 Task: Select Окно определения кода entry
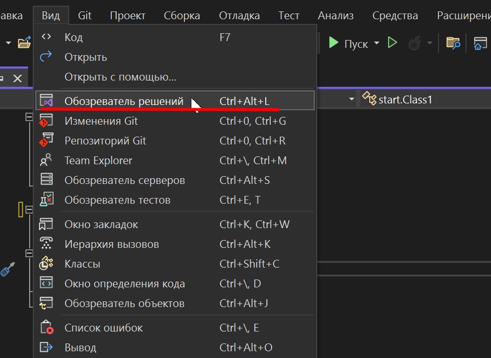pos(175,283)
